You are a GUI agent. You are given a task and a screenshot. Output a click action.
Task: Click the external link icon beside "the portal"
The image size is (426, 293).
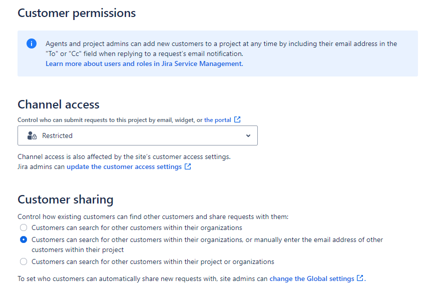coord(237,119)
